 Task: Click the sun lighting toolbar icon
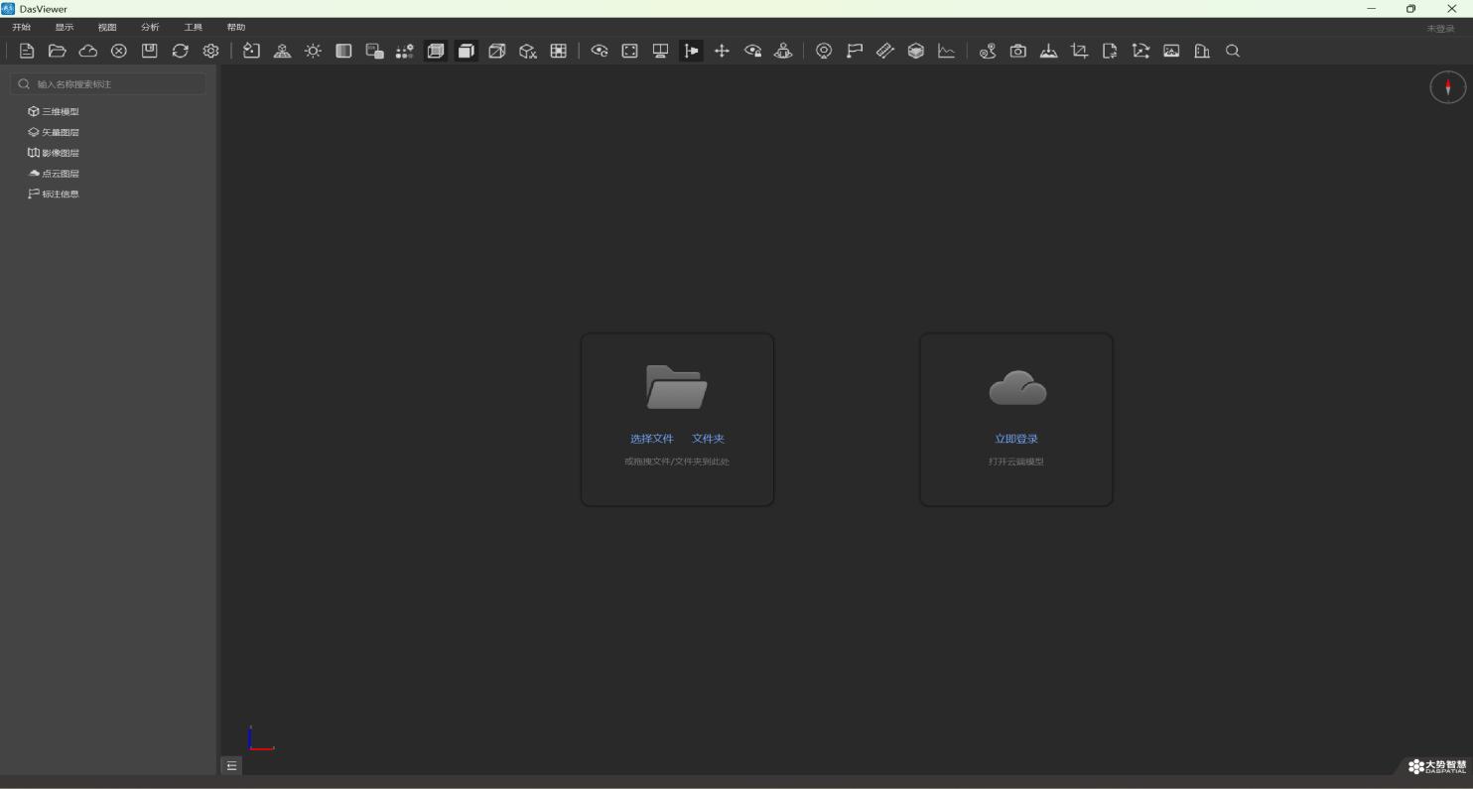(x=314, y=51)
